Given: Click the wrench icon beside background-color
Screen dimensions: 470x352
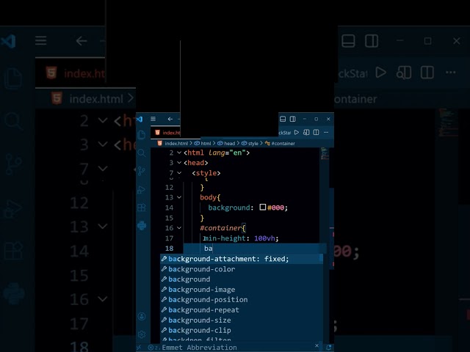Looking at the screenshot, I should (164, 269).
